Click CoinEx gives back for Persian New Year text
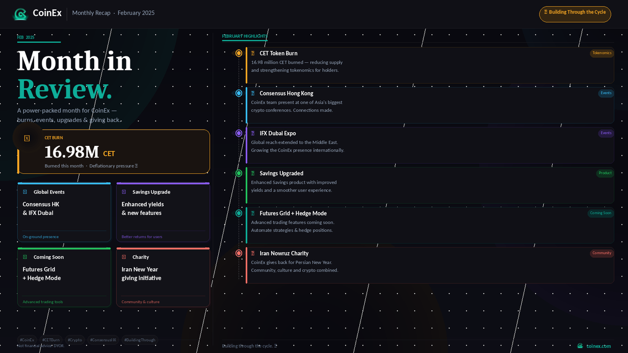 (x=295, y=266)
